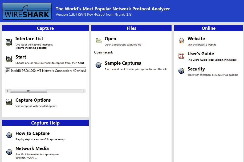
Task: Open a previously captured file
Action: click(x=110, y=38)
